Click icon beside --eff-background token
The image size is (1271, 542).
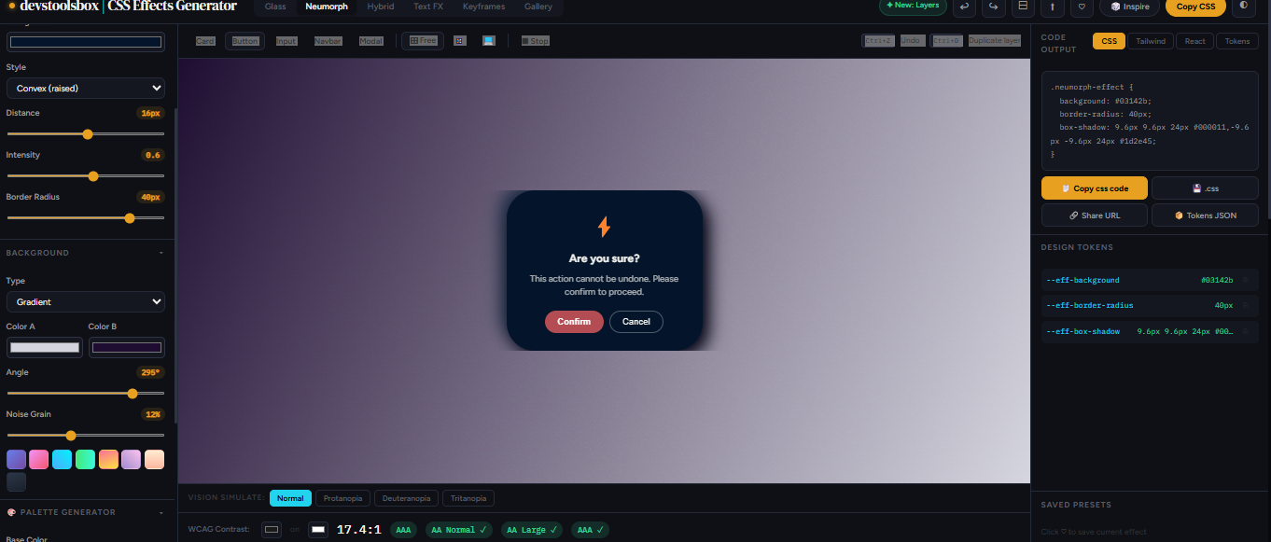click(1245, 280)
